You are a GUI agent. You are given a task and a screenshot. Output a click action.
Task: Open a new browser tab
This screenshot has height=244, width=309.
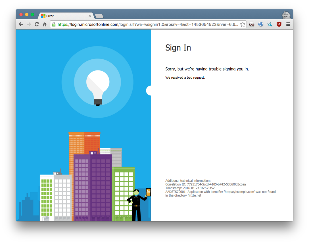99,16
